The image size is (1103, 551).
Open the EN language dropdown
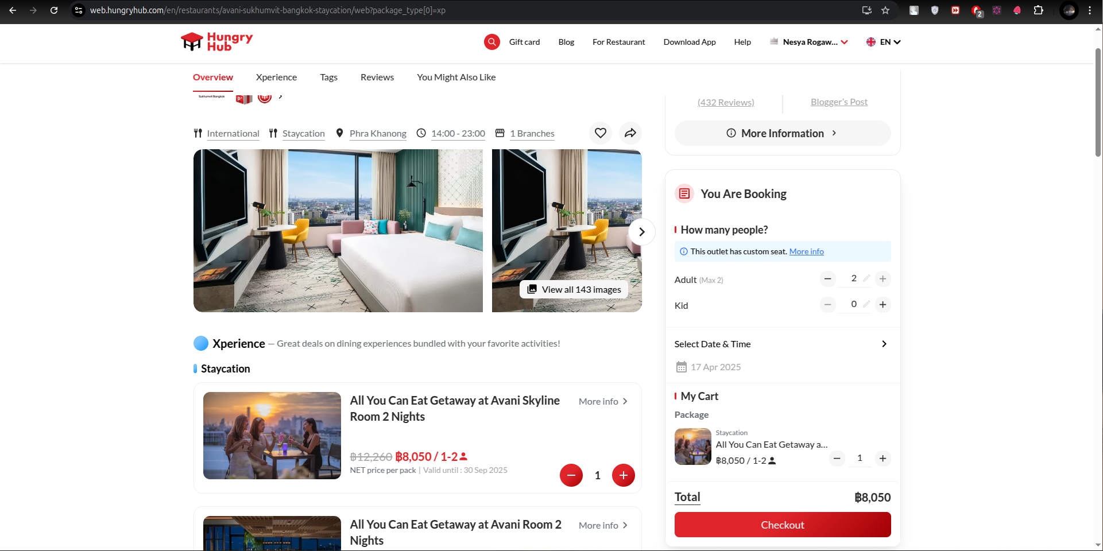coord(883,42)
